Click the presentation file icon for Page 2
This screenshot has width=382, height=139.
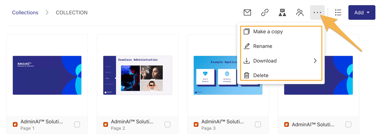click(106, 125)
